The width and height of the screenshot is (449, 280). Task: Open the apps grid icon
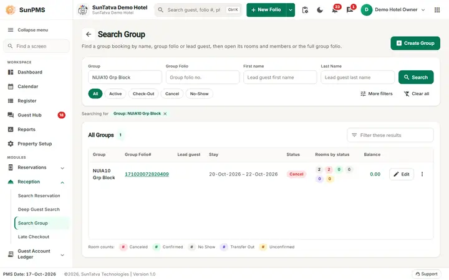(437, 10)
